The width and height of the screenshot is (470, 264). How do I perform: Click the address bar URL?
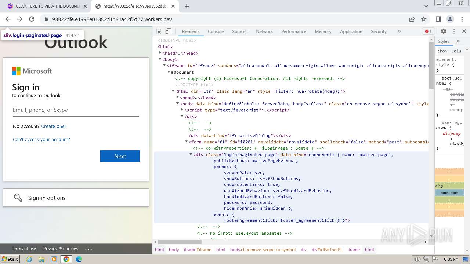coord(112,19)
